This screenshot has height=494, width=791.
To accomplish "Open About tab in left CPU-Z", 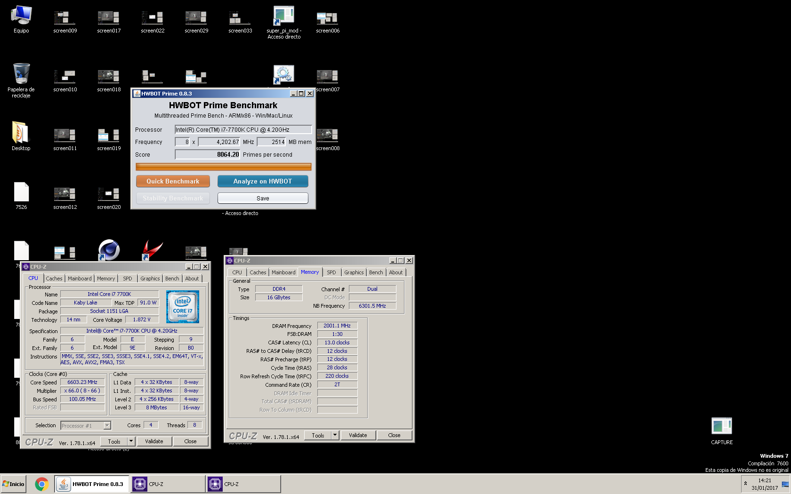I will (x=192, y=279).
